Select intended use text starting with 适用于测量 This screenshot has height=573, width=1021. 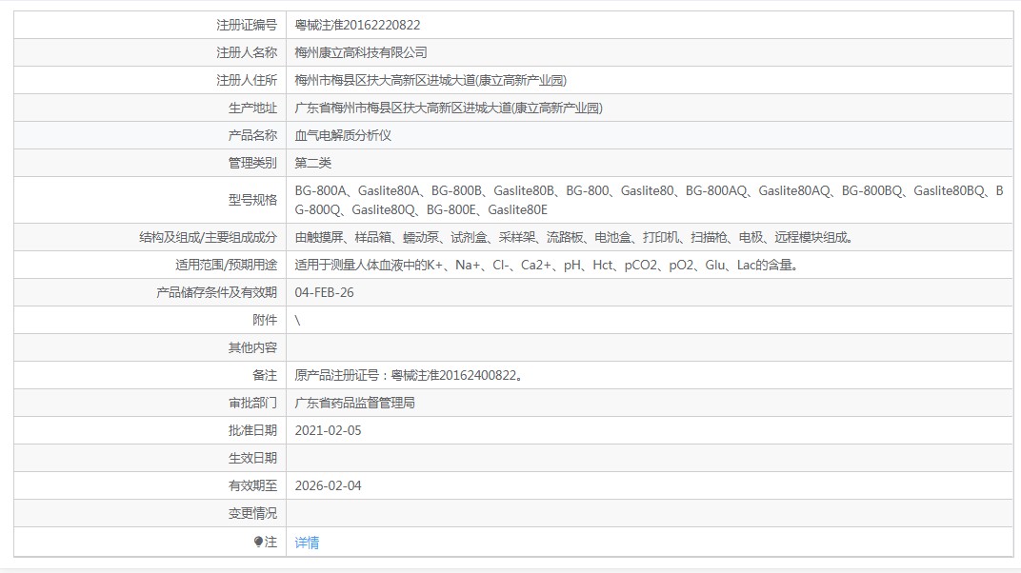click(547, 266)
